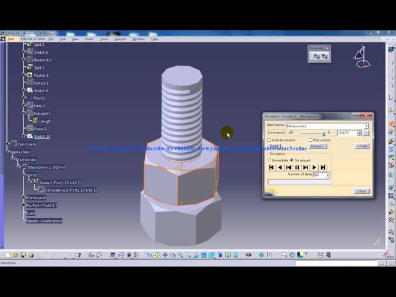The image size is (396, 297).
Task: Click the New document icon
Action: (x=8, y=255)
